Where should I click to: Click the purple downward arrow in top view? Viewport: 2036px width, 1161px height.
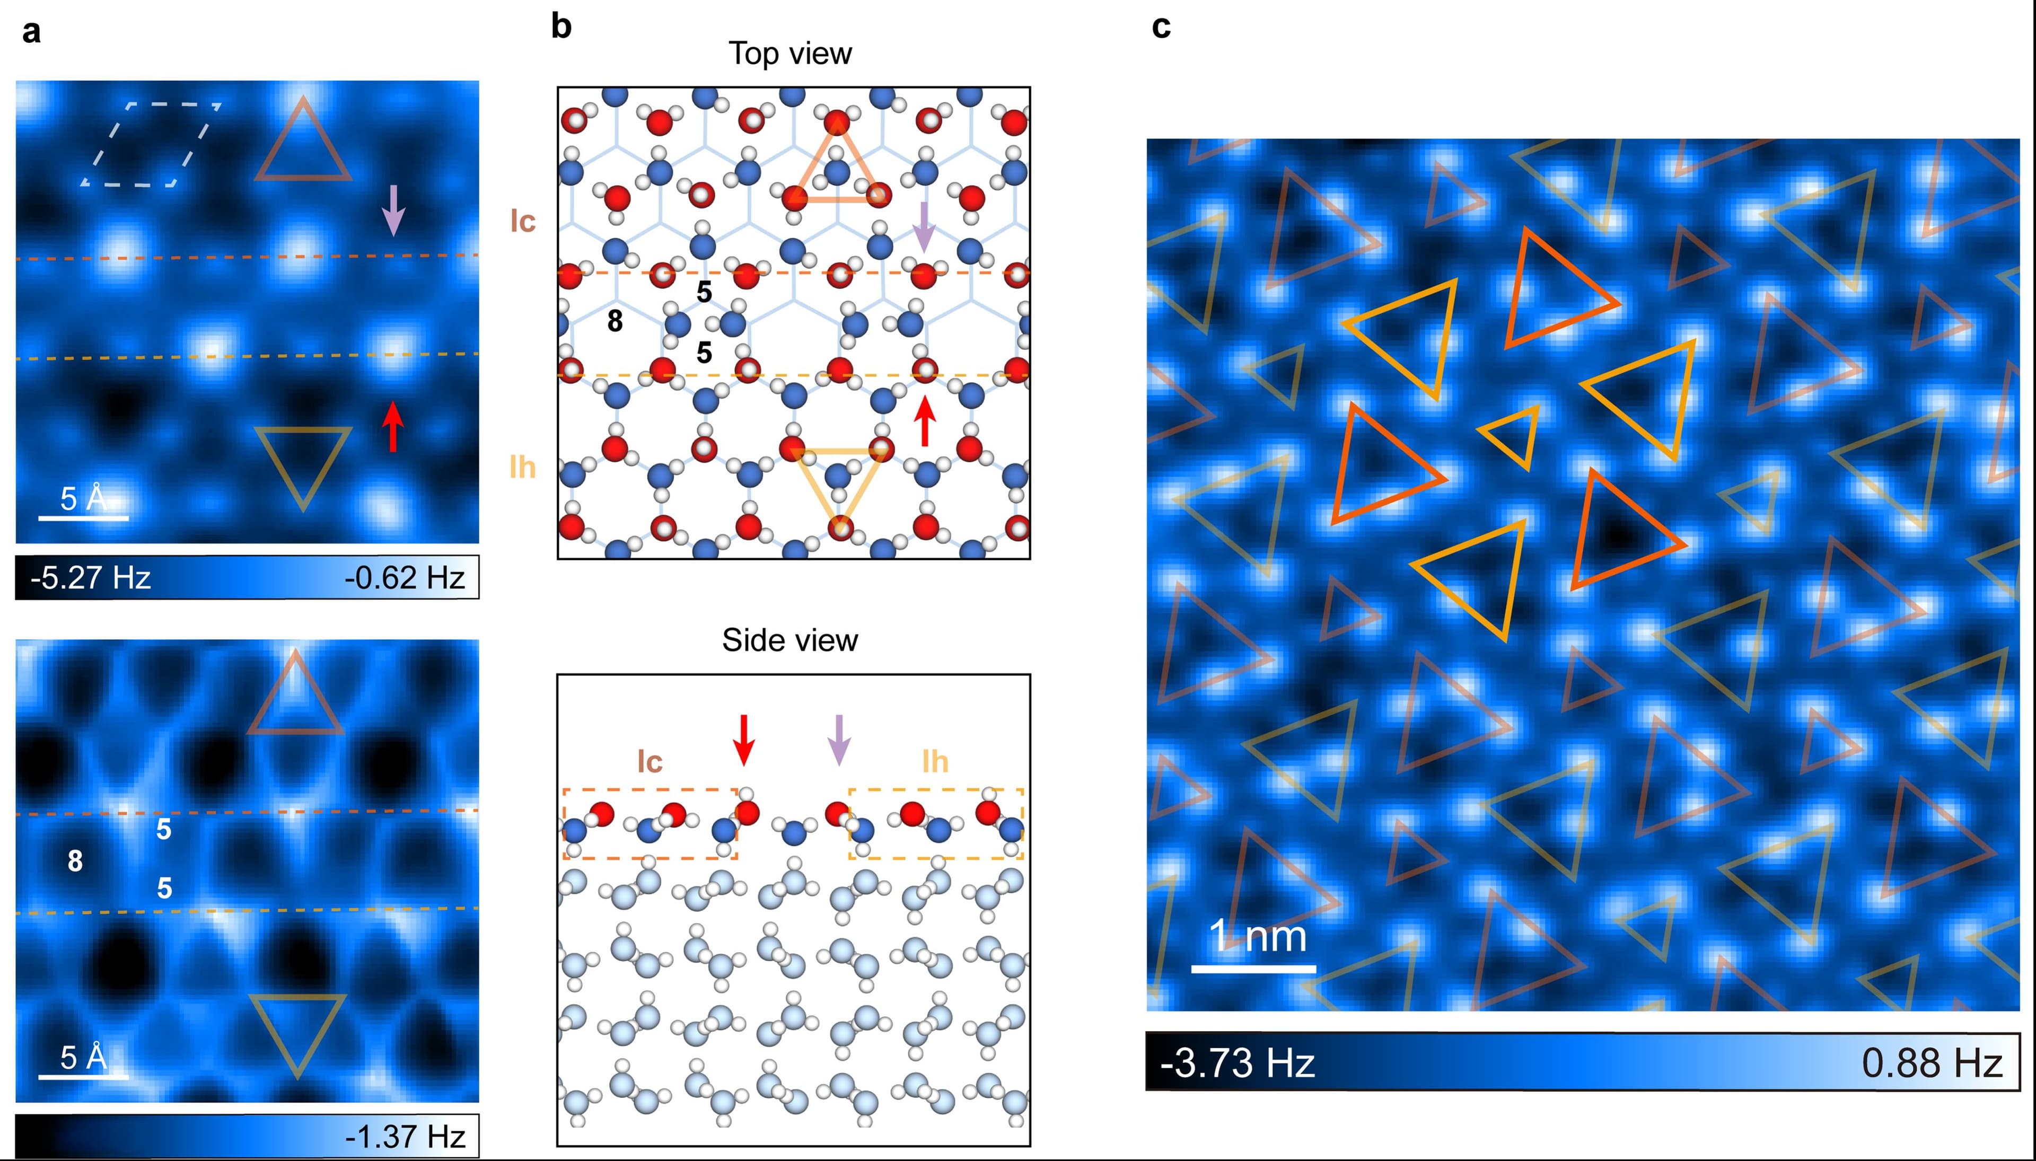click(x=924, y=227)
